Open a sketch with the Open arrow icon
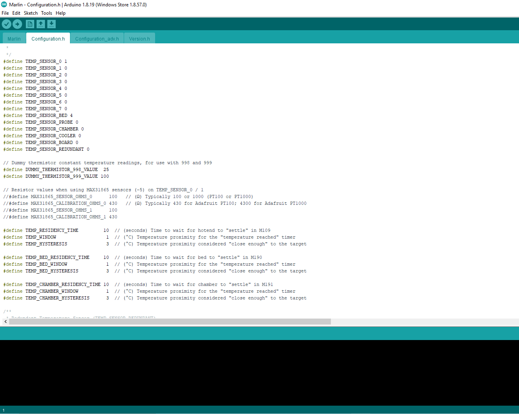The height and width of the screenshot is (414, 519). click(41, 24)
